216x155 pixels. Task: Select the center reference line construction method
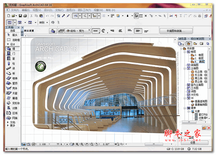pos(138,31)
